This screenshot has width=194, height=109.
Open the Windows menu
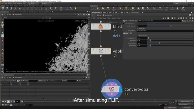[19, 4]
